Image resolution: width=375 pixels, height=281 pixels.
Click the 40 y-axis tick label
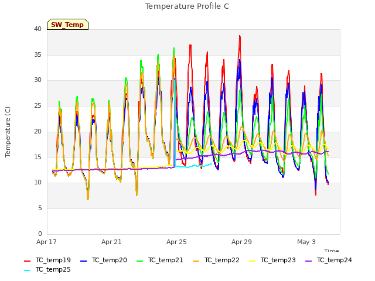pos(37,29)
